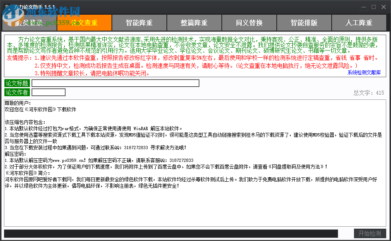The height and width of the screenshot is (241, 391).
Task: Minimize the 方力论文助手 window
Action: point(363,7)
